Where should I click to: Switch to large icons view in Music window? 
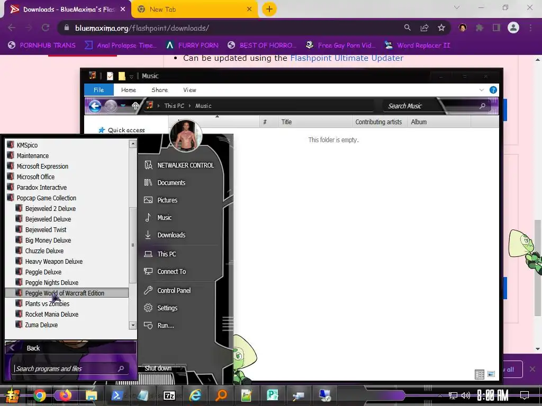click(x=491, y=374)
